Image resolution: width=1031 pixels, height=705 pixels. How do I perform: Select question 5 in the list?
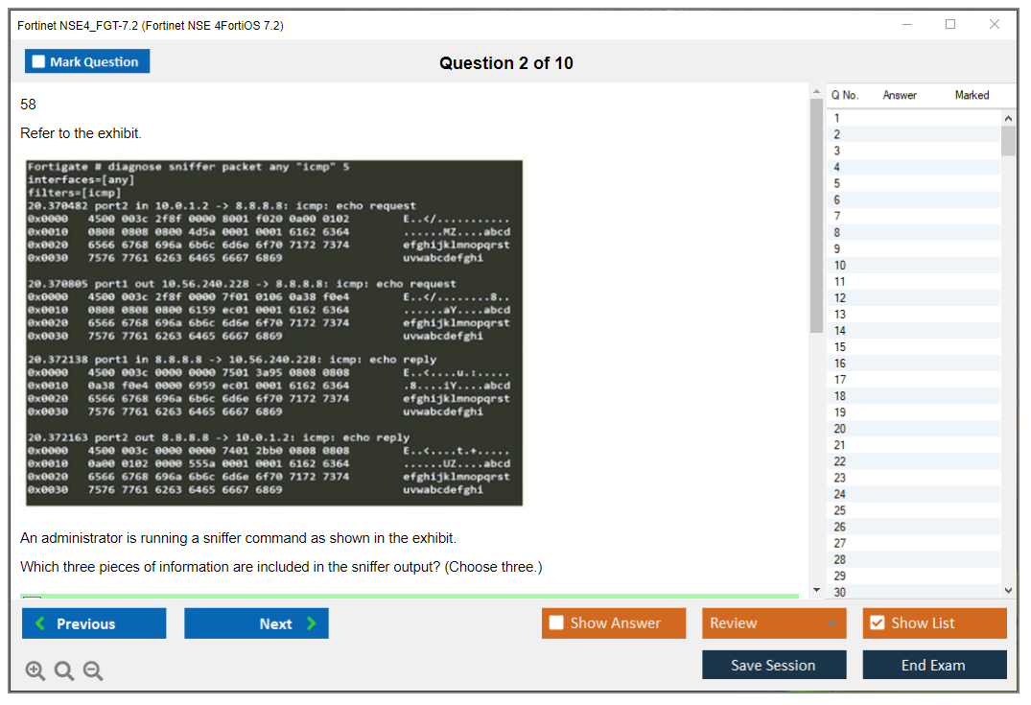[x=837, y=183]
